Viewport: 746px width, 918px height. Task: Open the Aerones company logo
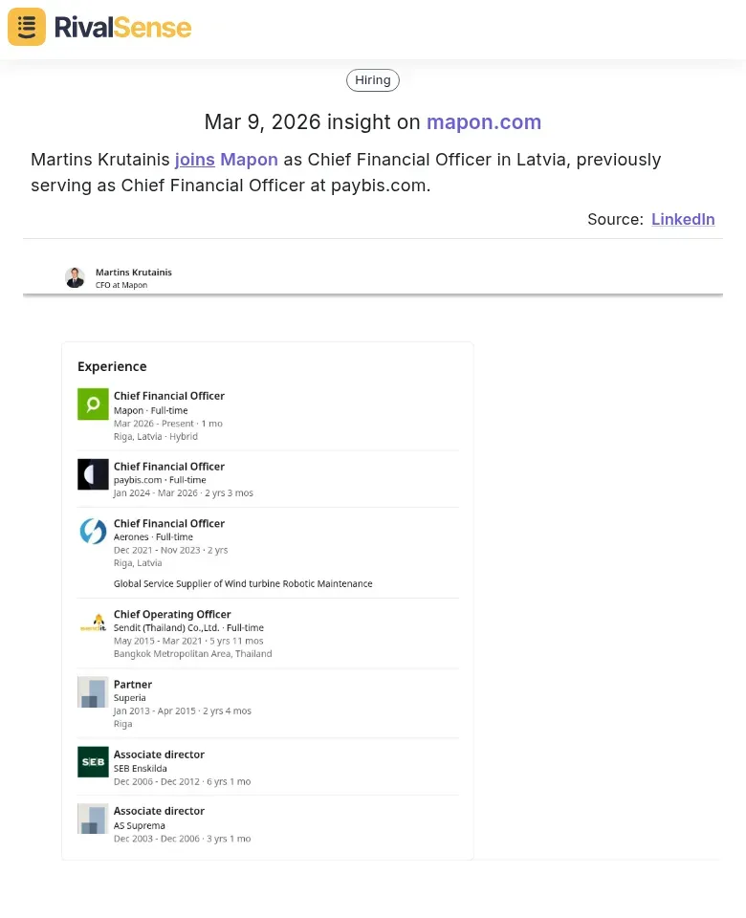click(x=92, y=532)
